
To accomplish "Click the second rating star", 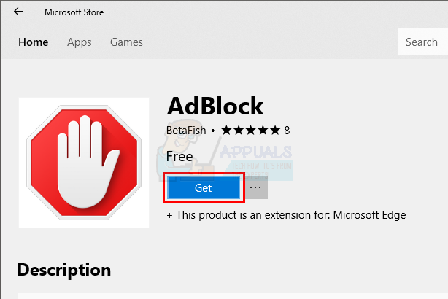I will pos(239,131).
